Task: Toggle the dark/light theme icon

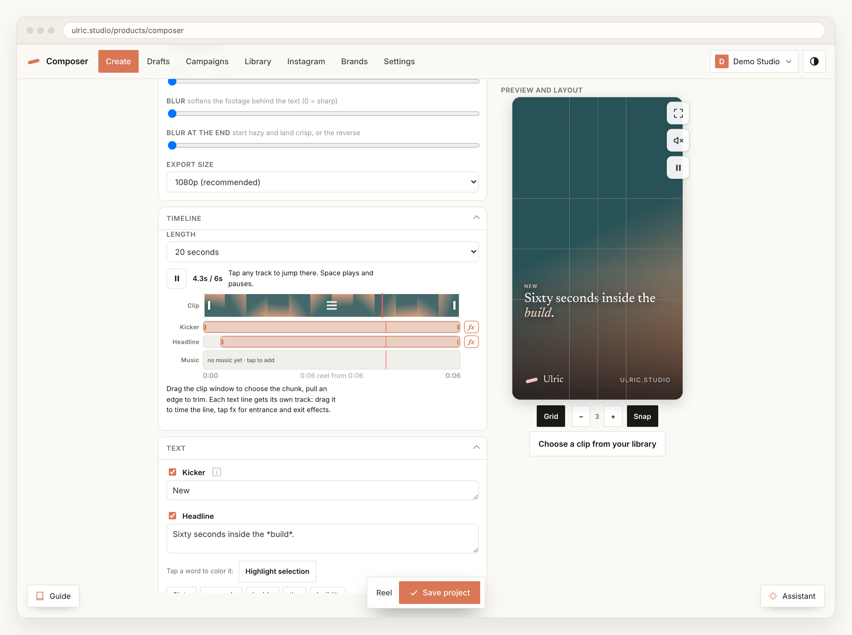Action: point(814,61)
